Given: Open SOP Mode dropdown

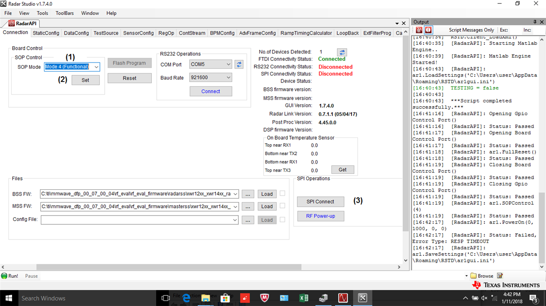Looking at the screenshot, I should [96, 67].
